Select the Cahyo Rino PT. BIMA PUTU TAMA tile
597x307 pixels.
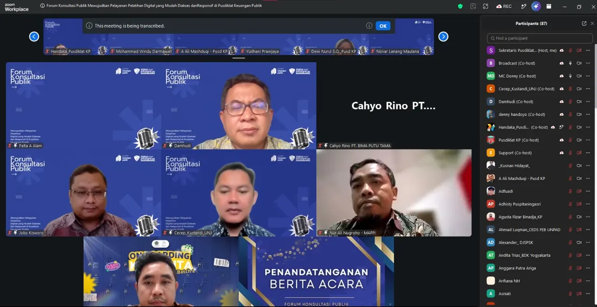click(x=394, y=106)
